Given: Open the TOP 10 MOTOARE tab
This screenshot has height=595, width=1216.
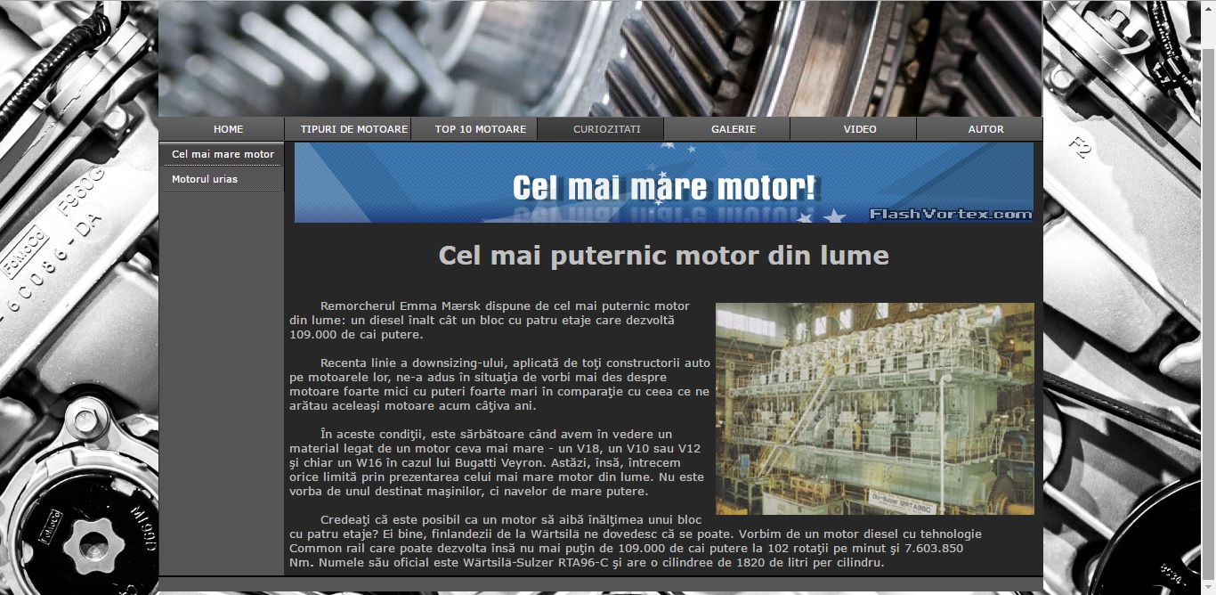Looking at the screenshot, I should click(480, 129).
